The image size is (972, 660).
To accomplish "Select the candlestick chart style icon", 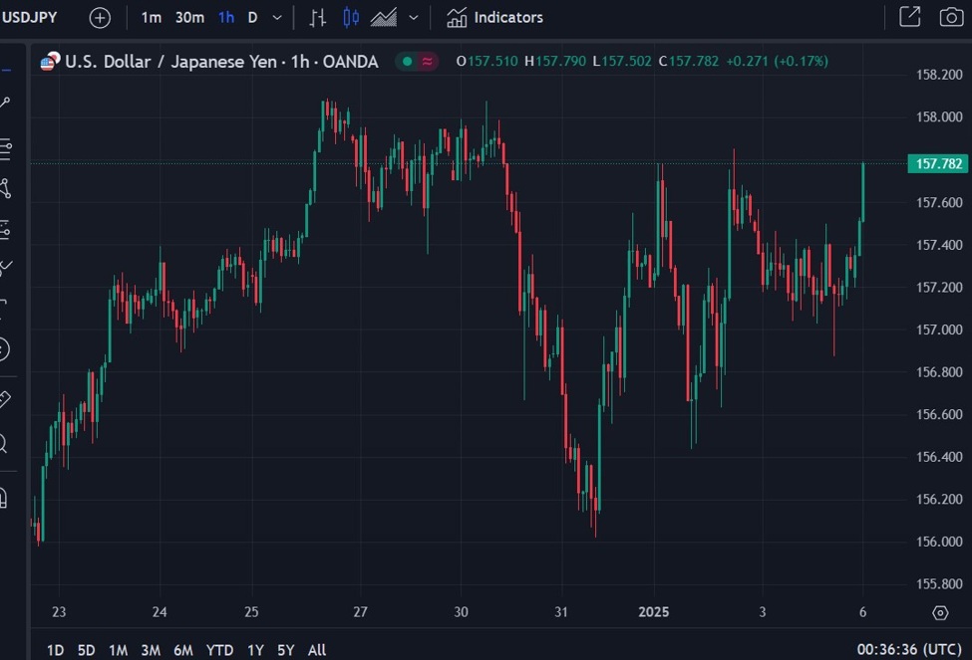I will coord(350,17).
